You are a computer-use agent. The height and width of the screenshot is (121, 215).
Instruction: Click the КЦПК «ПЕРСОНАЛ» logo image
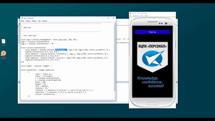(153, 57)
